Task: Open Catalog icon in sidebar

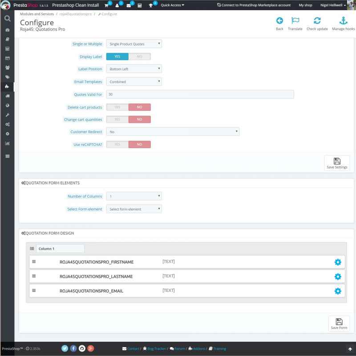Action: click(x=7, y=39)
